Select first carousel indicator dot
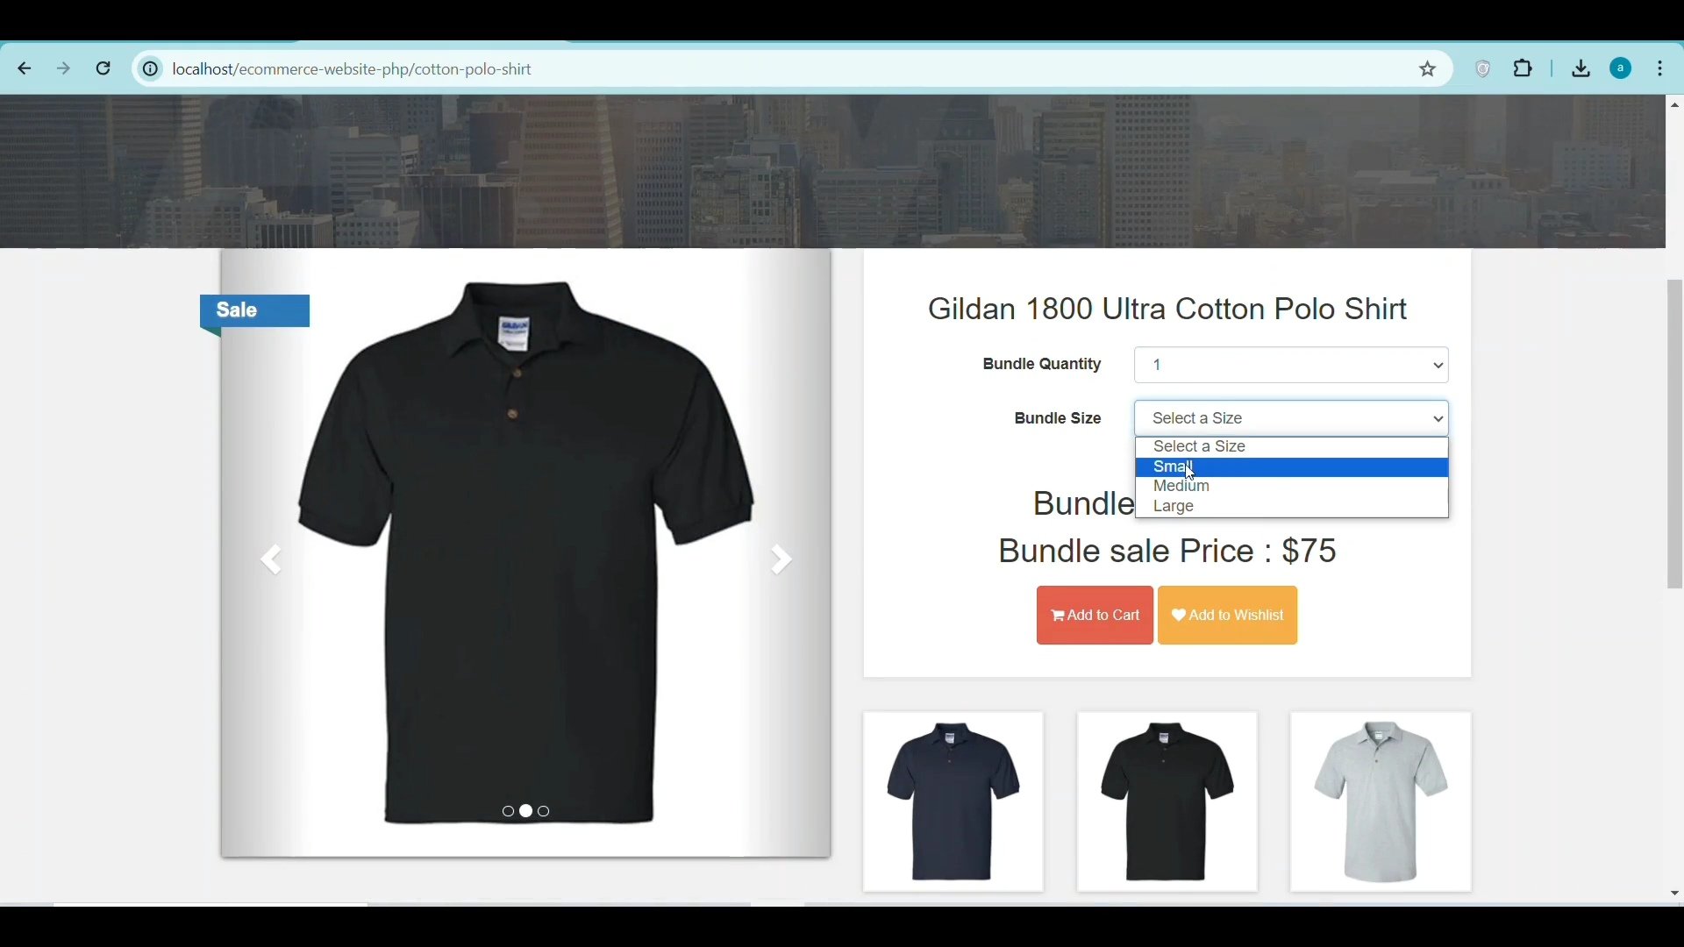This screenshot has width=1684, height=947. point(508,812)
